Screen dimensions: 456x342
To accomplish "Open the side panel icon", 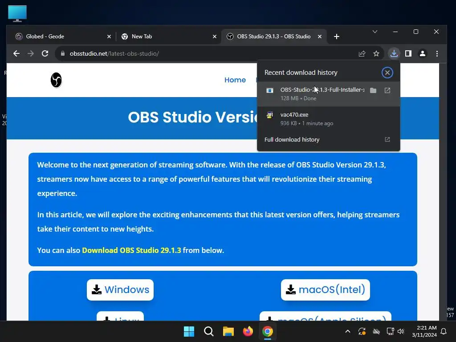I will point(408,53).
